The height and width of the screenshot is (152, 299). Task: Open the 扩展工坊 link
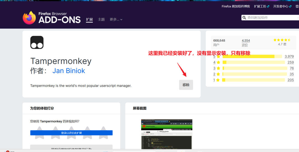tap(261, 6)
